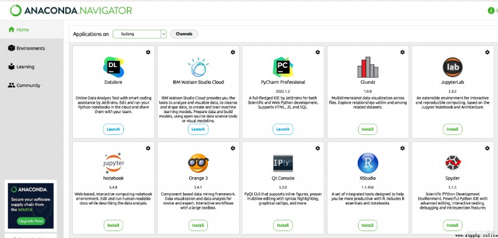
Task: Click the Datalore app icon
Action: click(x=113, y=67)
